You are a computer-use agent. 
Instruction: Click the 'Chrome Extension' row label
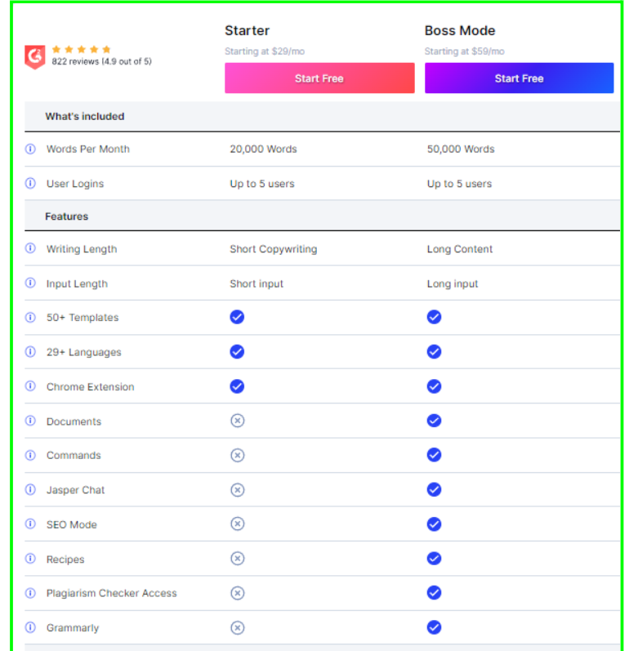point(90,387)
